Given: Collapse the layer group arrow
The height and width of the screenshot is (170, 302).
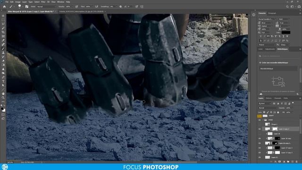Looking at the screenshot, I should click(263, 120).
